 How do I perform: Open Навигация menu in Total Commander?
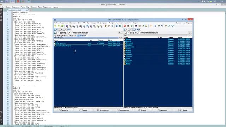click(x=73, y=23)
